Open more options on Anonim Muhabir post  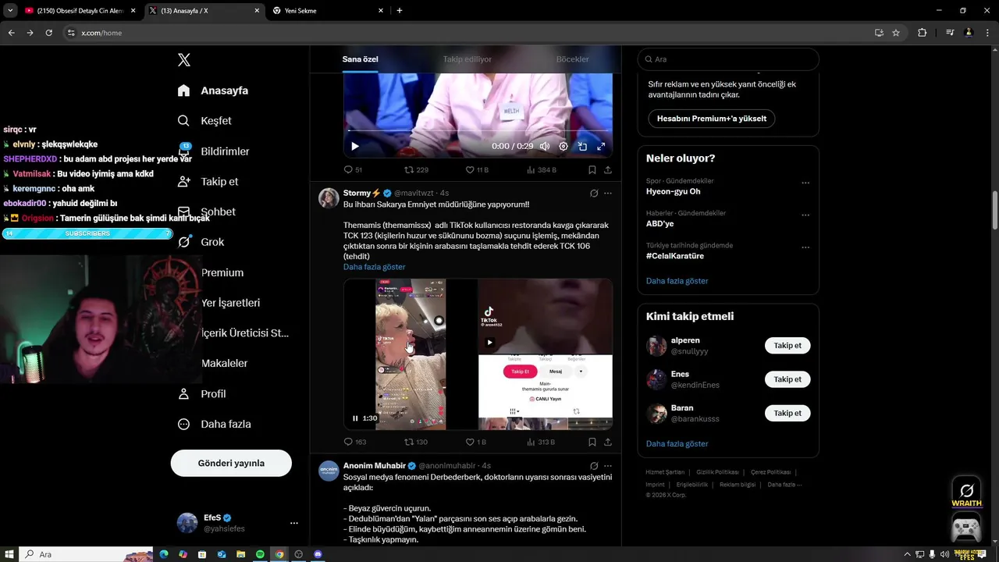click(x=608, y=466)
